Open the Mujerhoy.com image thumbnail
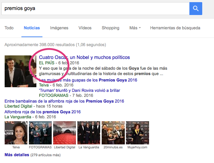The width and height of the screenshot is (214, 163). [x=137, y=133]
